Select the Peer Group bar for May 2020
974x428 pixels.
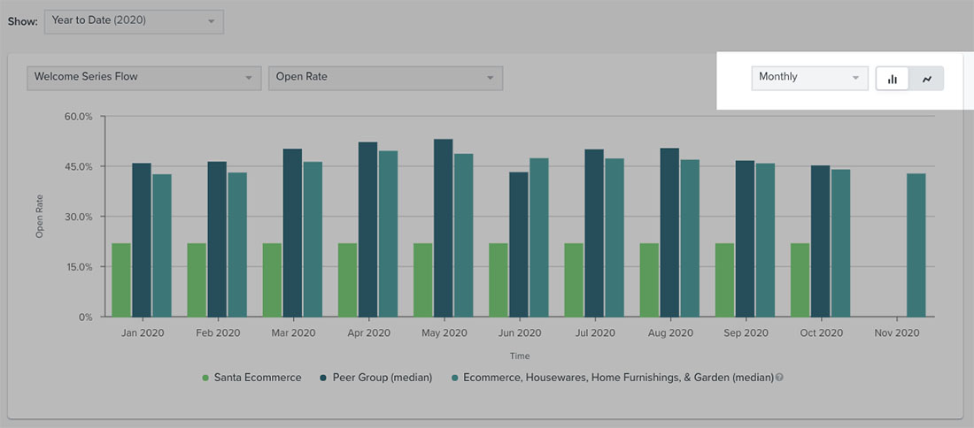[444, 228]
